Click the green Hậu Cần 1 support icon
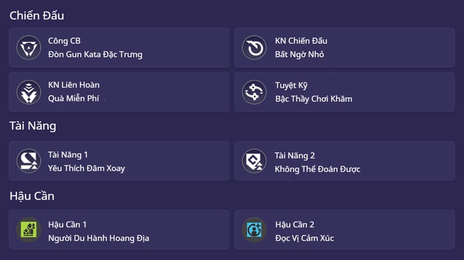 coord(27,230)
